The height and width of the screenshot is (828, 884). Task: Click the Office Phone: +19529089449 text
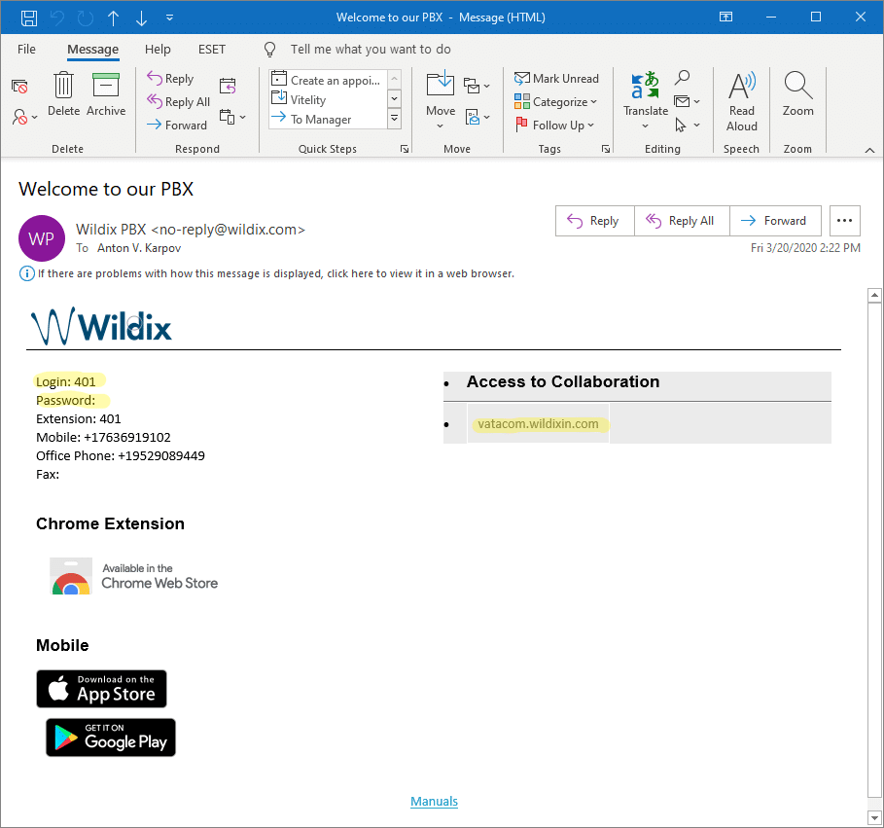pyautogui.click(x=121, y=455)
